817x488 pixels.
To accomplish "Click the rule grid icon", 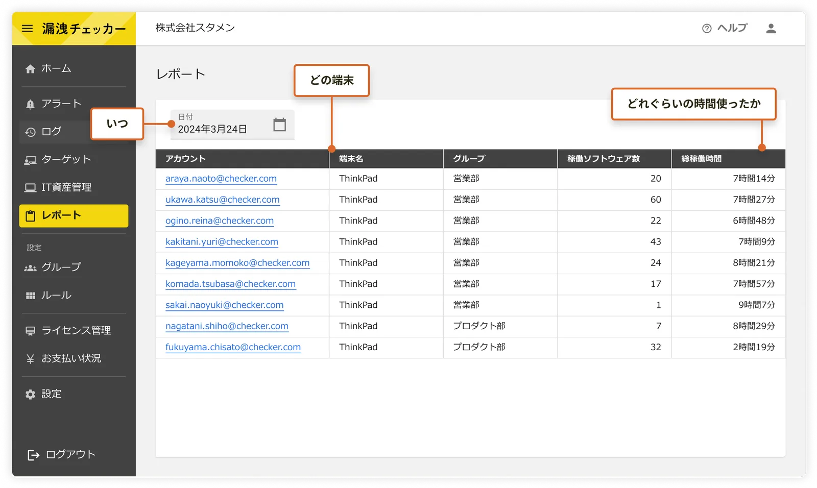I will coord(31,296).
